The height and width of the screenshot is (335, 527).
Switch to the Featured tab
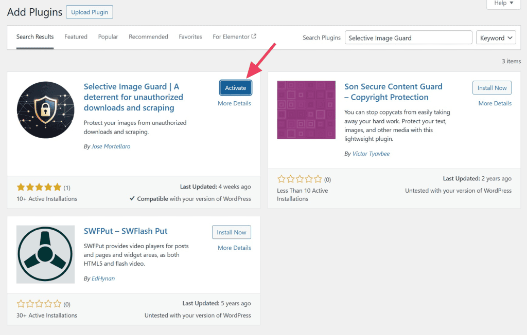tap(76, 37)
